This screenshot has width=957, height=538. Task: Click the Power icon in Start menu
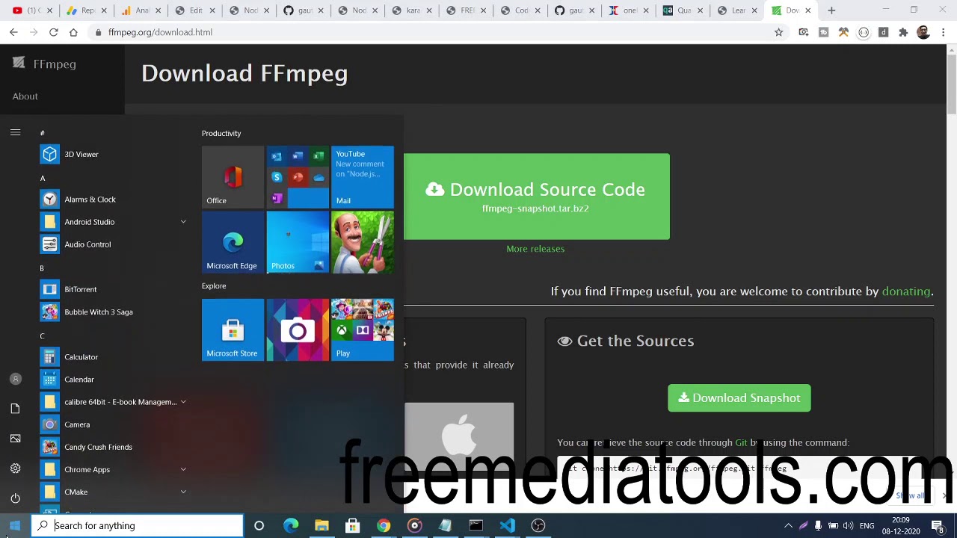[x=15, y=498]
